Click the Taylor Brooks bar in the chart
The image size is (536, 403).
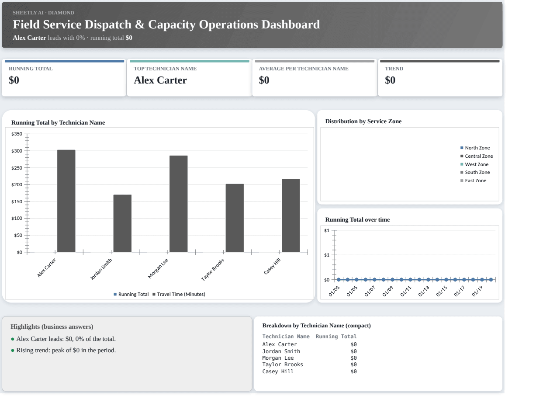235,218
